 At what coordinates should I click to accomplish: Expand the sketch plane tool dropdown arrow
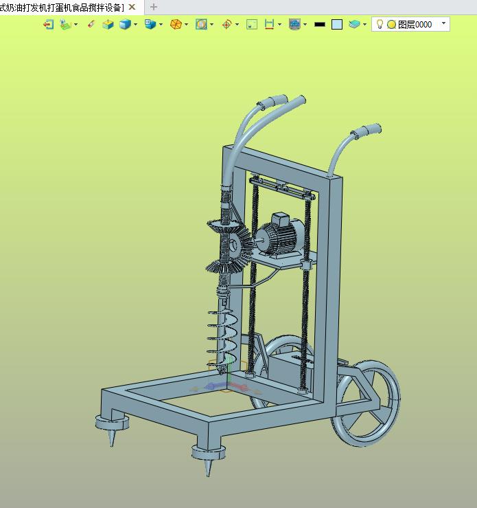click(76, 24)
